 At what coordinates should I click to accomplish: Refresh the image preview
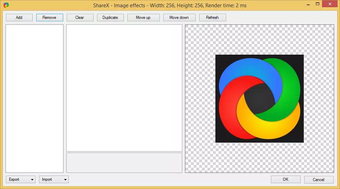tap(212, 18)
